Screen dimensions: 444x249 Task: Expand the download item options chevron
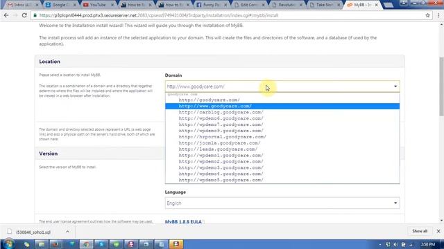pos(67,232)
